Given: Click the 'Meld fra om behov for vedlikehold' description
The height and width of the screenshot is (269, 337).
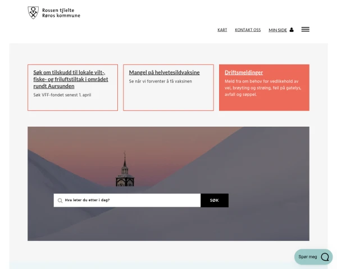Looking at the screenshot, I should (x=263, y=88).
